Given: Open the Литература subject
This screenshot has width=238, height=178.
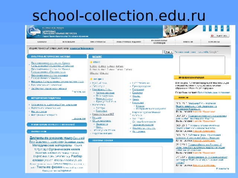Looking at the screenshot, I should [x=98, y=86].
